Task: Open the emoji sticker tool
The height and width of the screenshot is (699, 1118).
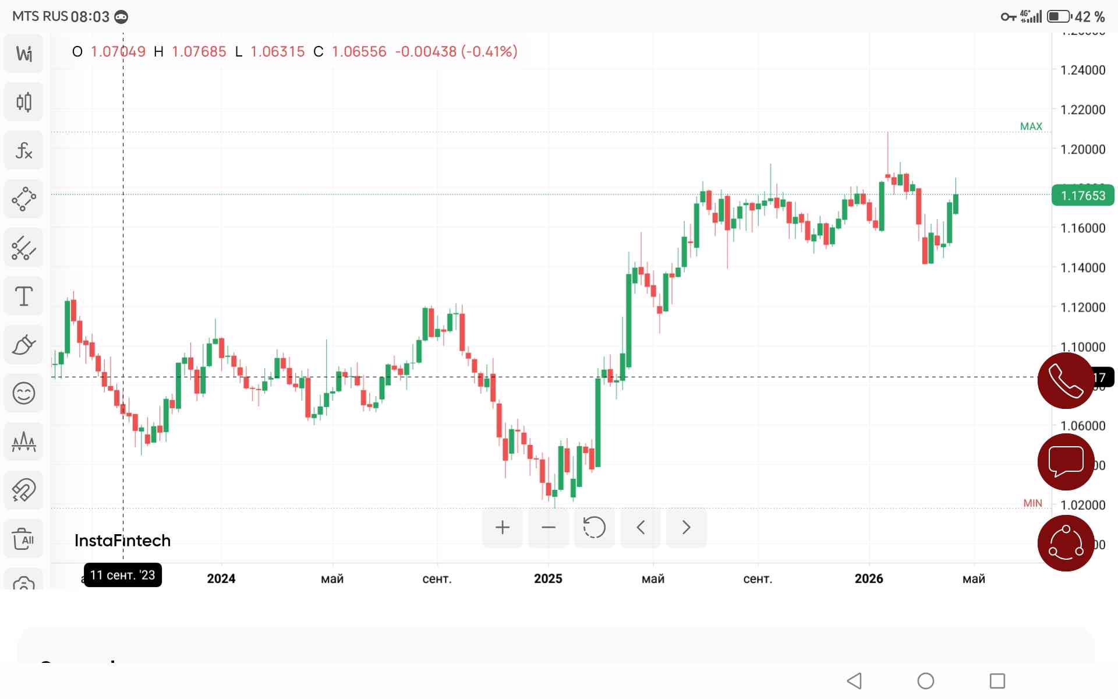Action: 23,393
